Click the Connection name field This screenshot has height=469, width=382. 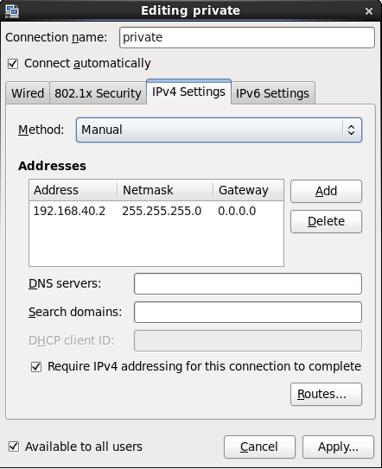click(247, 37)
